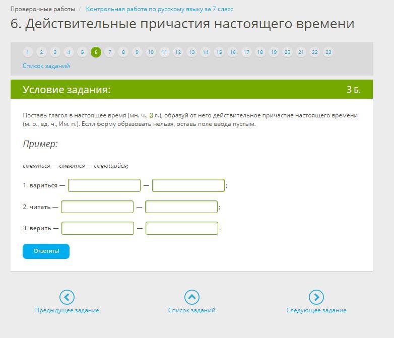
Task: Focus the present tense field for 'читать'
Action: coord(97,207)
